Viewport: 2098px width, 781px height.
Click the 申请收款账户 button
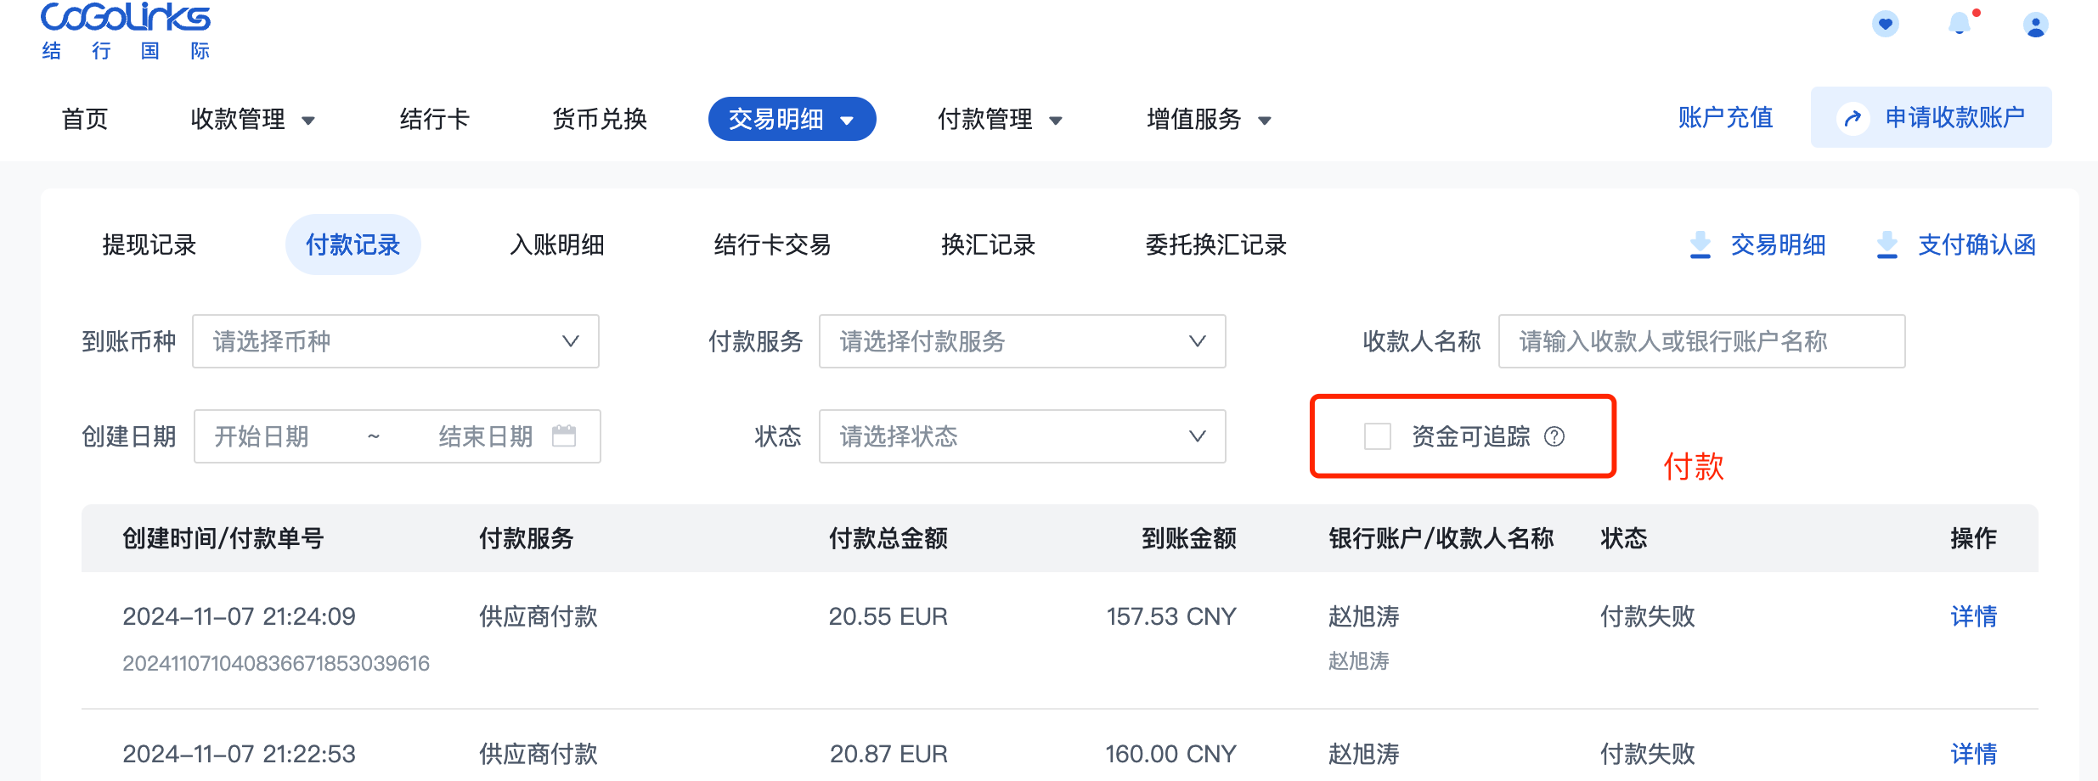[1932, 117]
